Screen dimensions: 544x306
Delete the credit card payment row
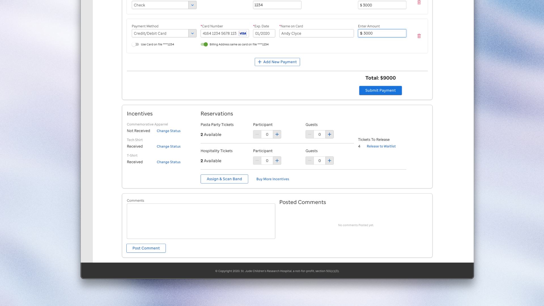(x=419, y=36)
